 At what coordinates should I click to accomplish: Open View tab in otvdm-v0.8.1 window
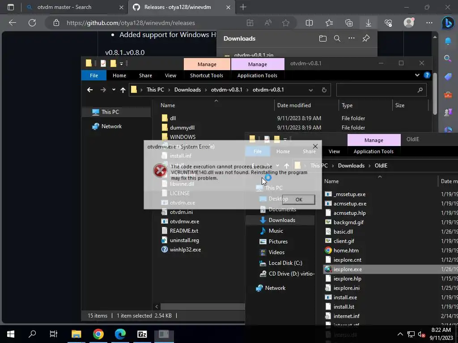tap(170, 75)
